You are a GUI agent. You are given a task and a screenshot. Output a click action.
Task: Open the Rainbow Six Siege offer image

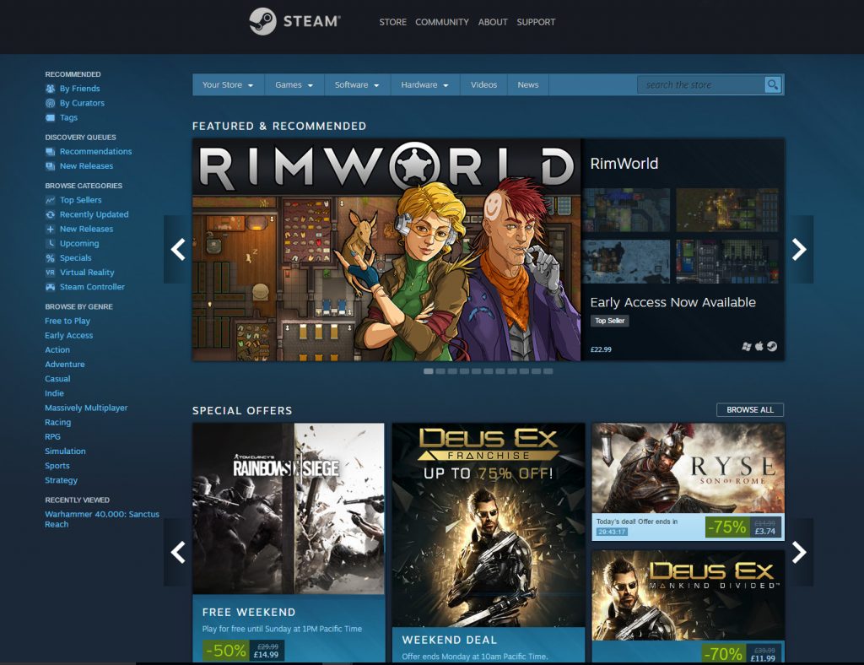click(x=289, y=509)
